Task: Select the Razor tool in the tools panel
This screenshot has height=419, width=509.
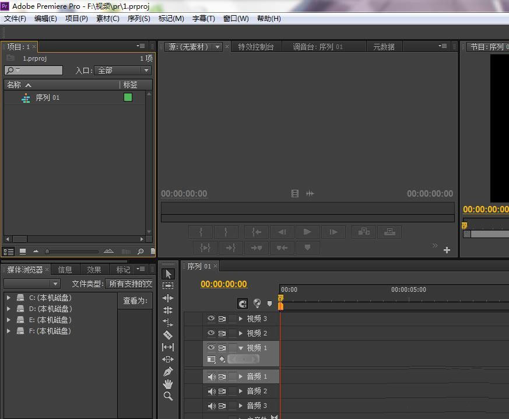Action: pyautogui.click(x=168, y=335)
